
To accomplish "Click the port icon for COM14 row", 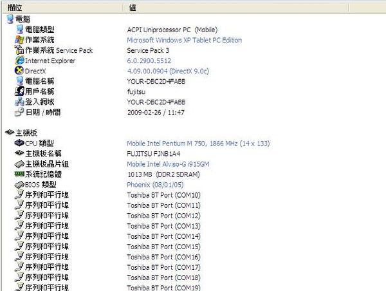I will [19, 236].
